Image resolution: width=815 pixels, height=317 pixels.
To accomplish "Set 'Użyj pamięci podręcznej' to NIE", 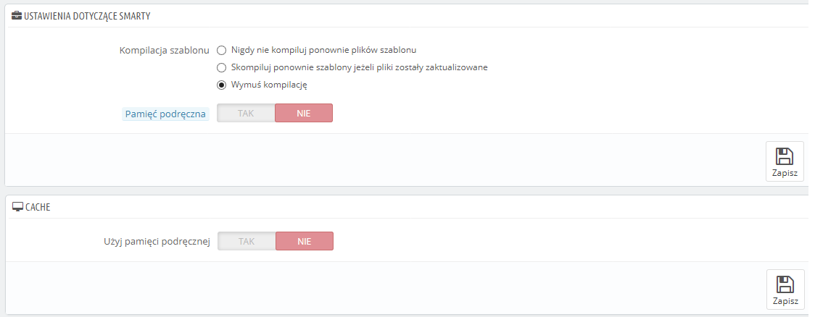I will coord(303,241).
